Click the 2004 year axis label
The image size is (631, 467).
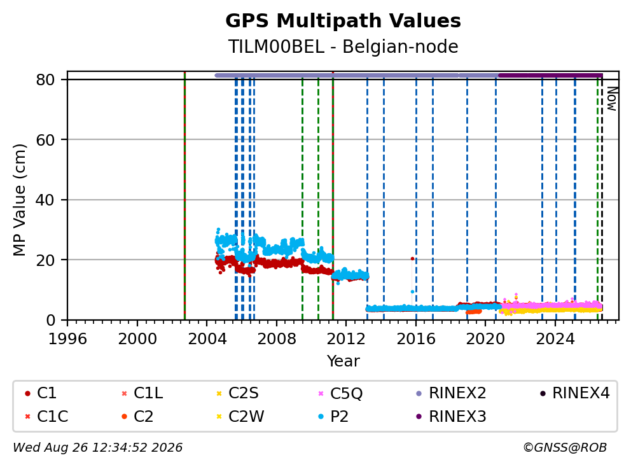[207, 339]
